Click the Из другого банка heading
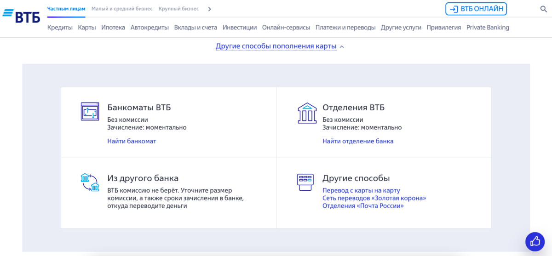Screen dimensions: 552x256 tap(143, 178)
